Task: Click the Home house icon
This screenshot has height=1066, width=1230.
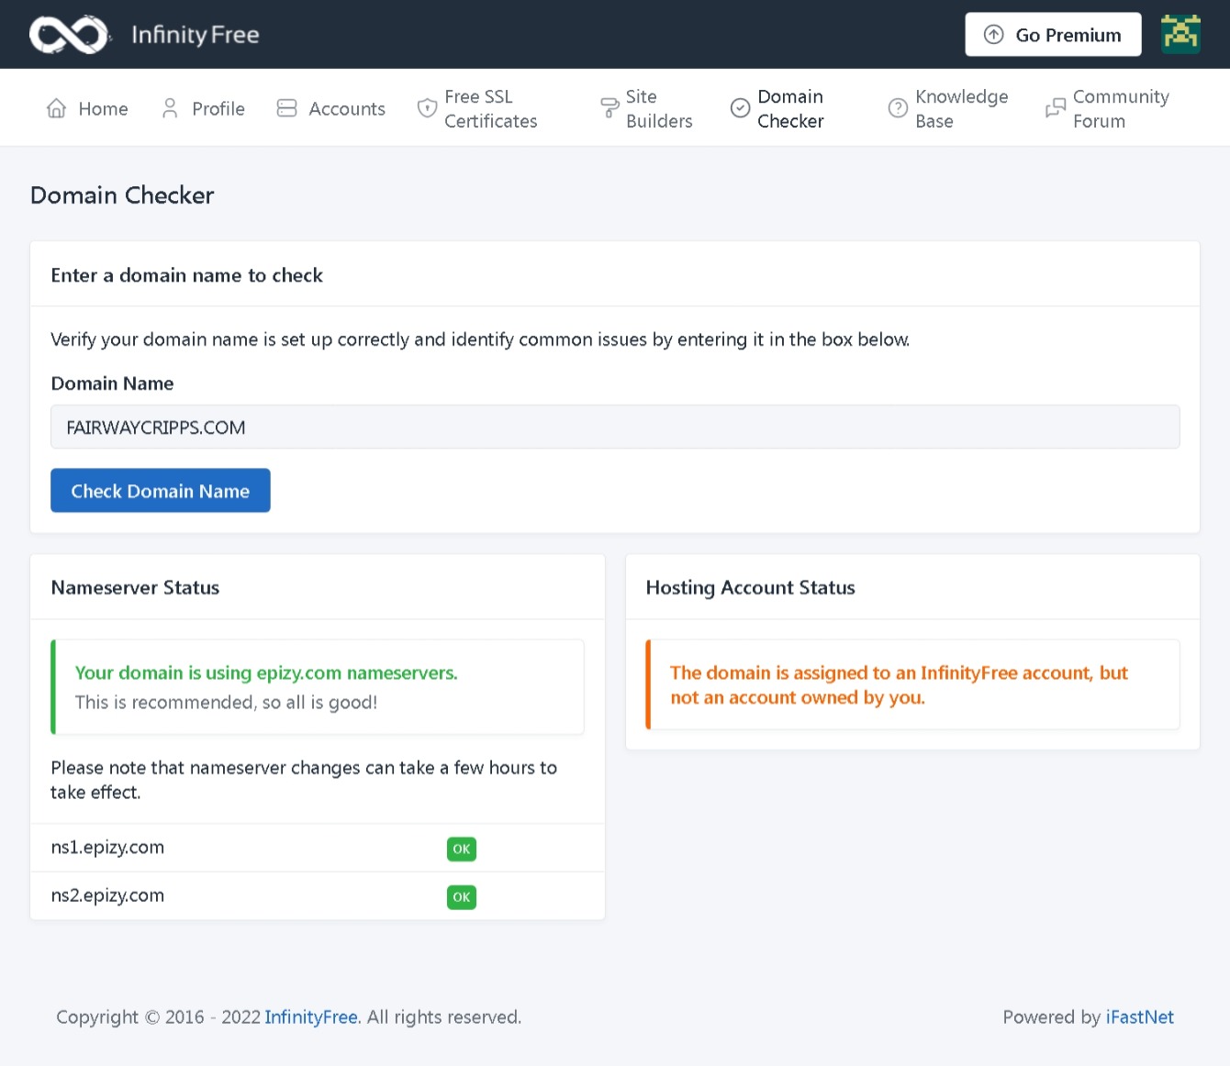Action: (57, 108)
